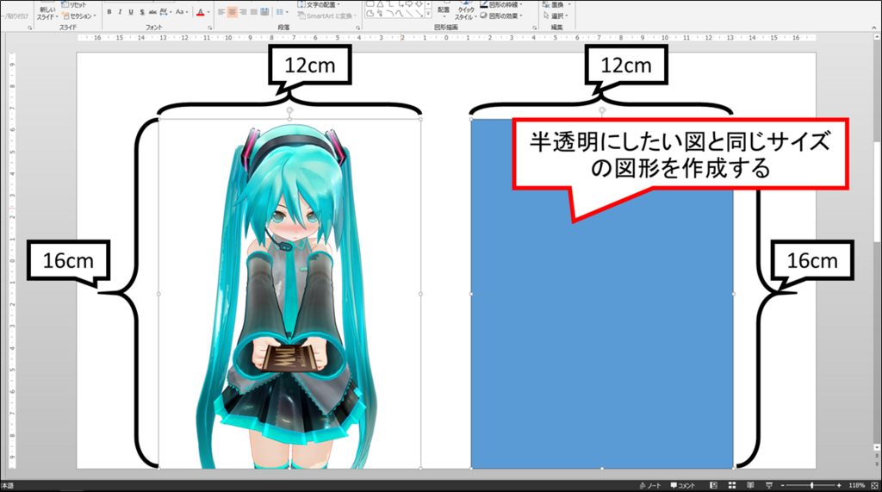Click 118% zoom level

(857, 485)
